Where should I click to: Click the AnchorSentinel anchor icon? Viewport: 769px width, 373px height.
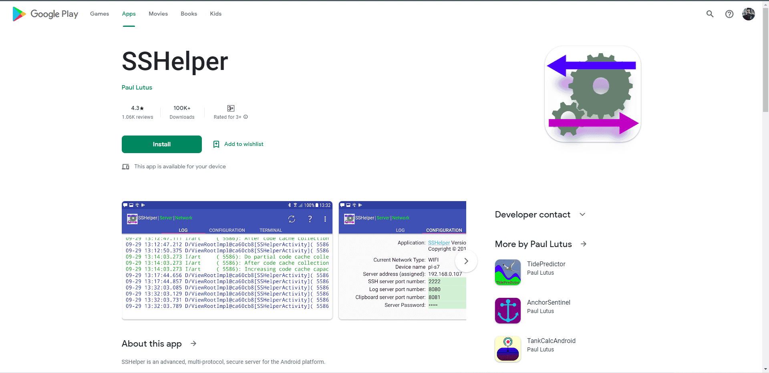tap(508, 311)
